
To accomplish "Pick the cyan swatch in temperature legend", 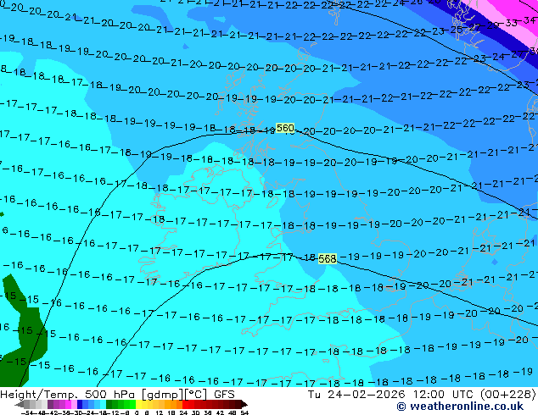I will (103, 404).
